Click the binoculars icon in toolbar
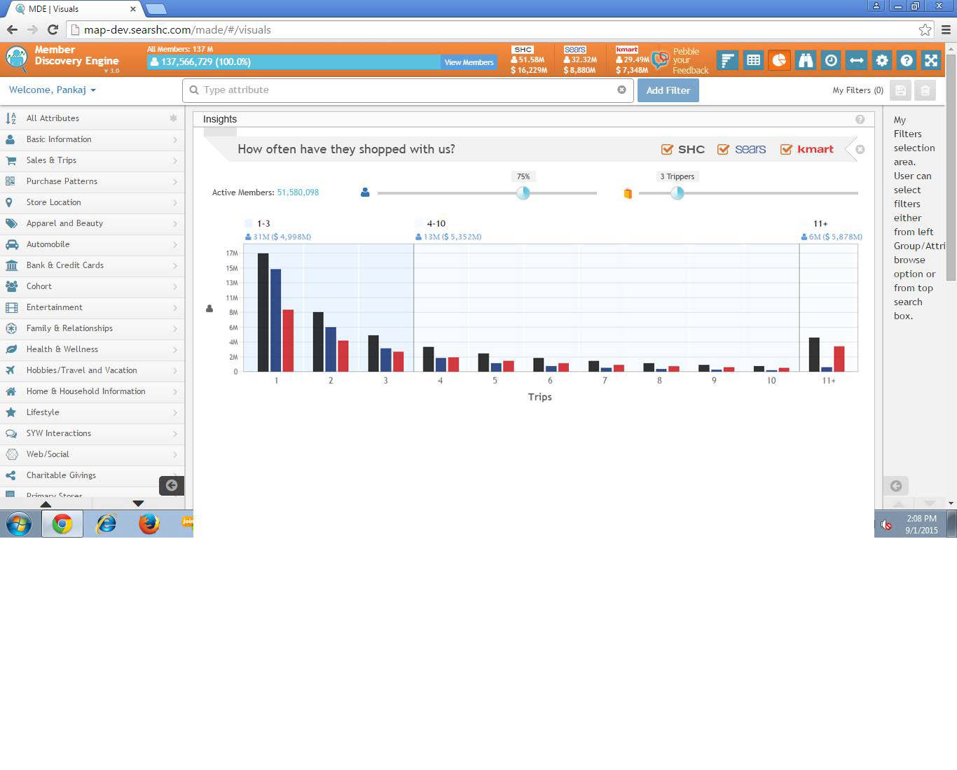 click(x=805, y=61)
